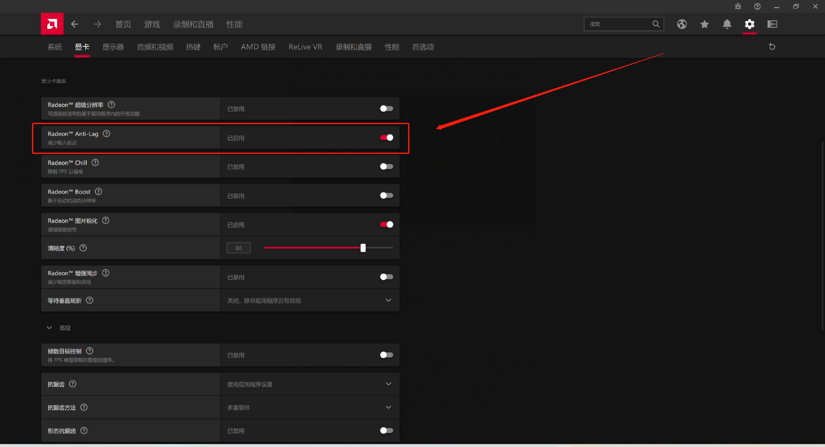Switch to the AMD 链接 tab
The image size is (825, 447).
258,47
